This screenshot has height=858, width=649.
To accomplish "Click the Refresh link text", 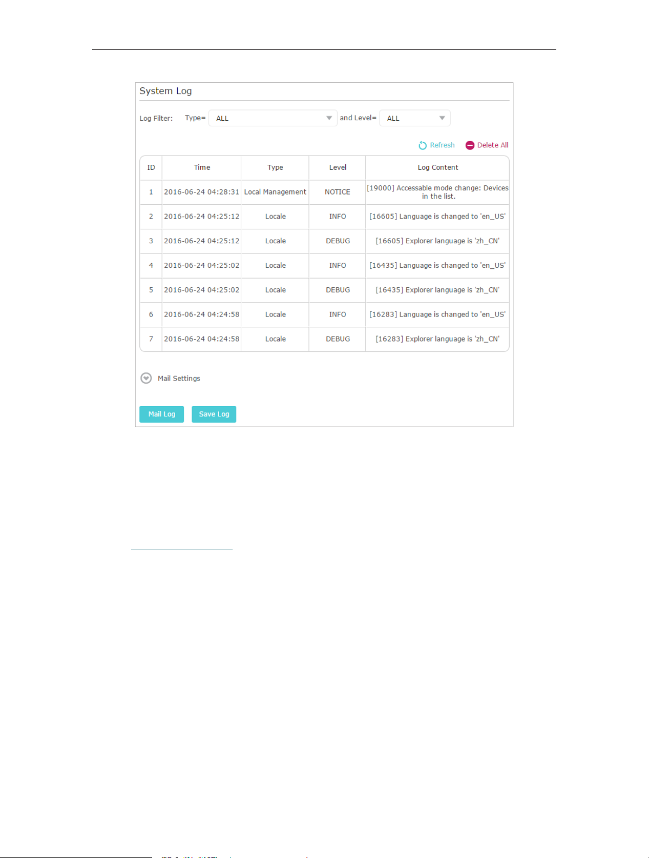I will (442, 145).
